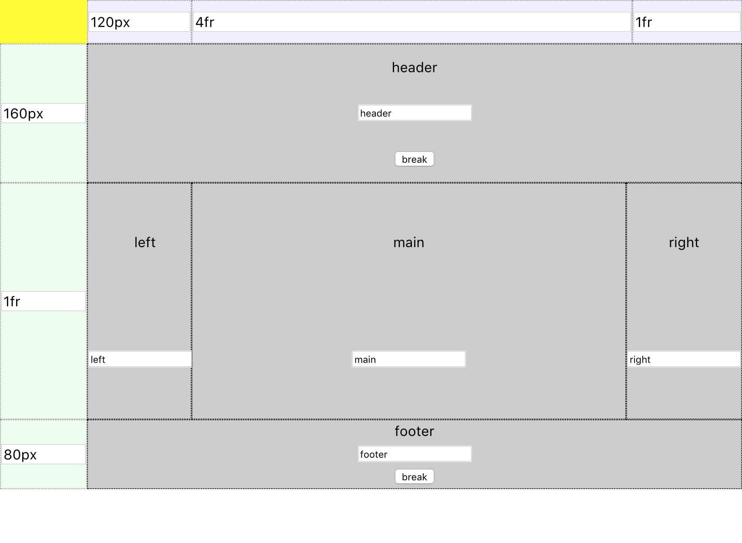Click the yellow corner swatch
The height and width of the screenshot is (543, 742).
point(44,22)
